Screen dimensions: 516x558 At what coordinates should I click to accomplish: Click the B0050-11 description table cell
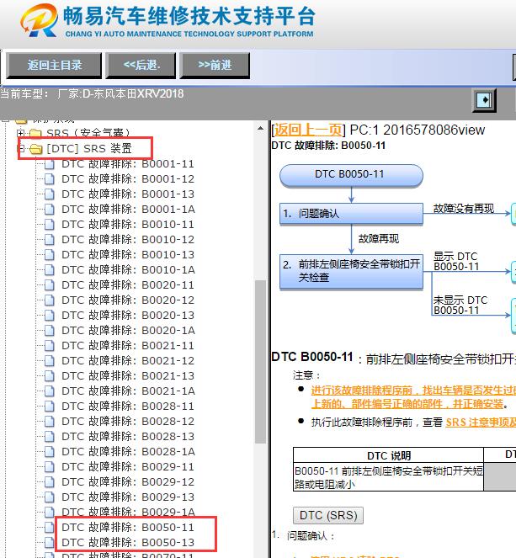coord(389,477)
